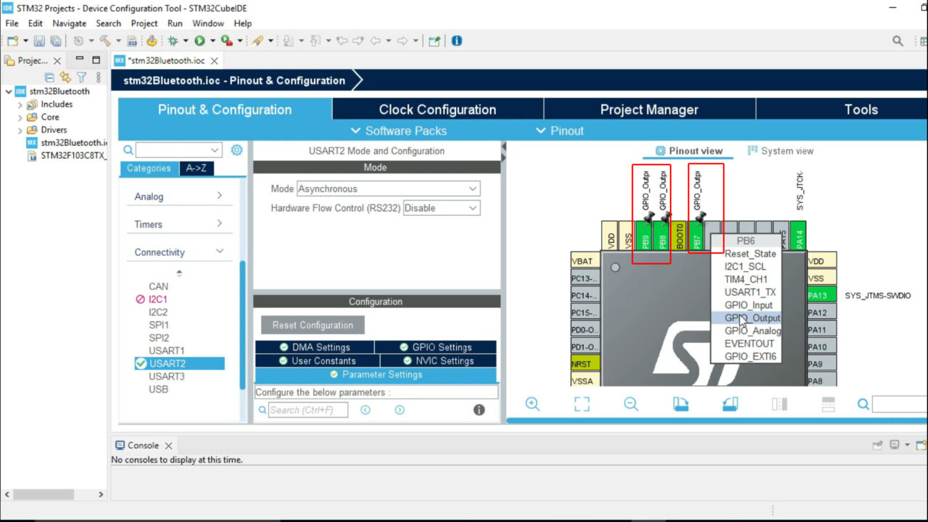
Task: Collapse the stm32Bluetooth project node
Action: tap(8, 91)
